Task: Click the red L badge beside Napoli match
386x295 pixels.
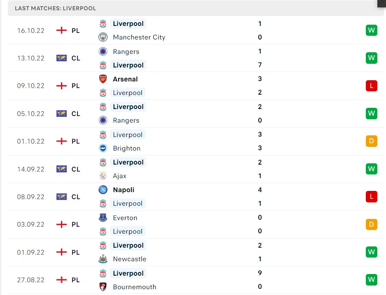Action: pos(371,197)
